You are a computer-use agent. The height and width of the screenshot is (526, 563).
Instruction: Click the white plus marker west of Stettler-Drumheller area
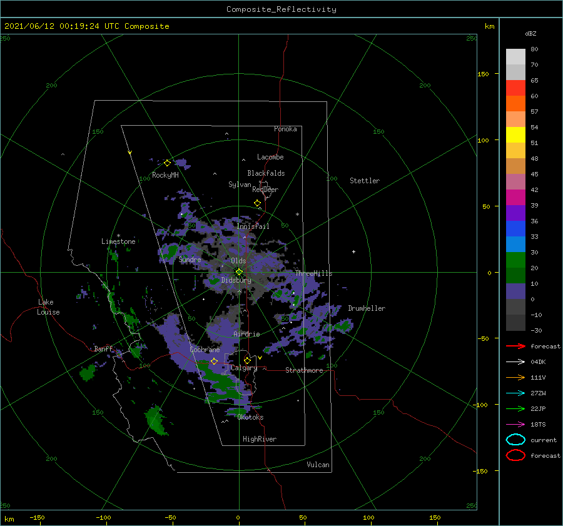tap(353, 251)
